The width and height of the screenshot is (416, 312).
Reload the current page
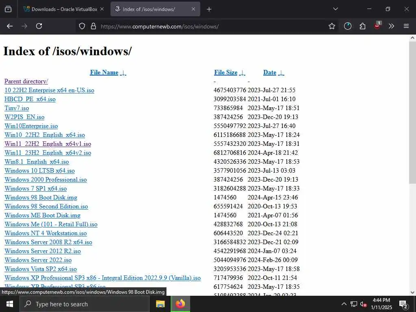tap(39, 26)
